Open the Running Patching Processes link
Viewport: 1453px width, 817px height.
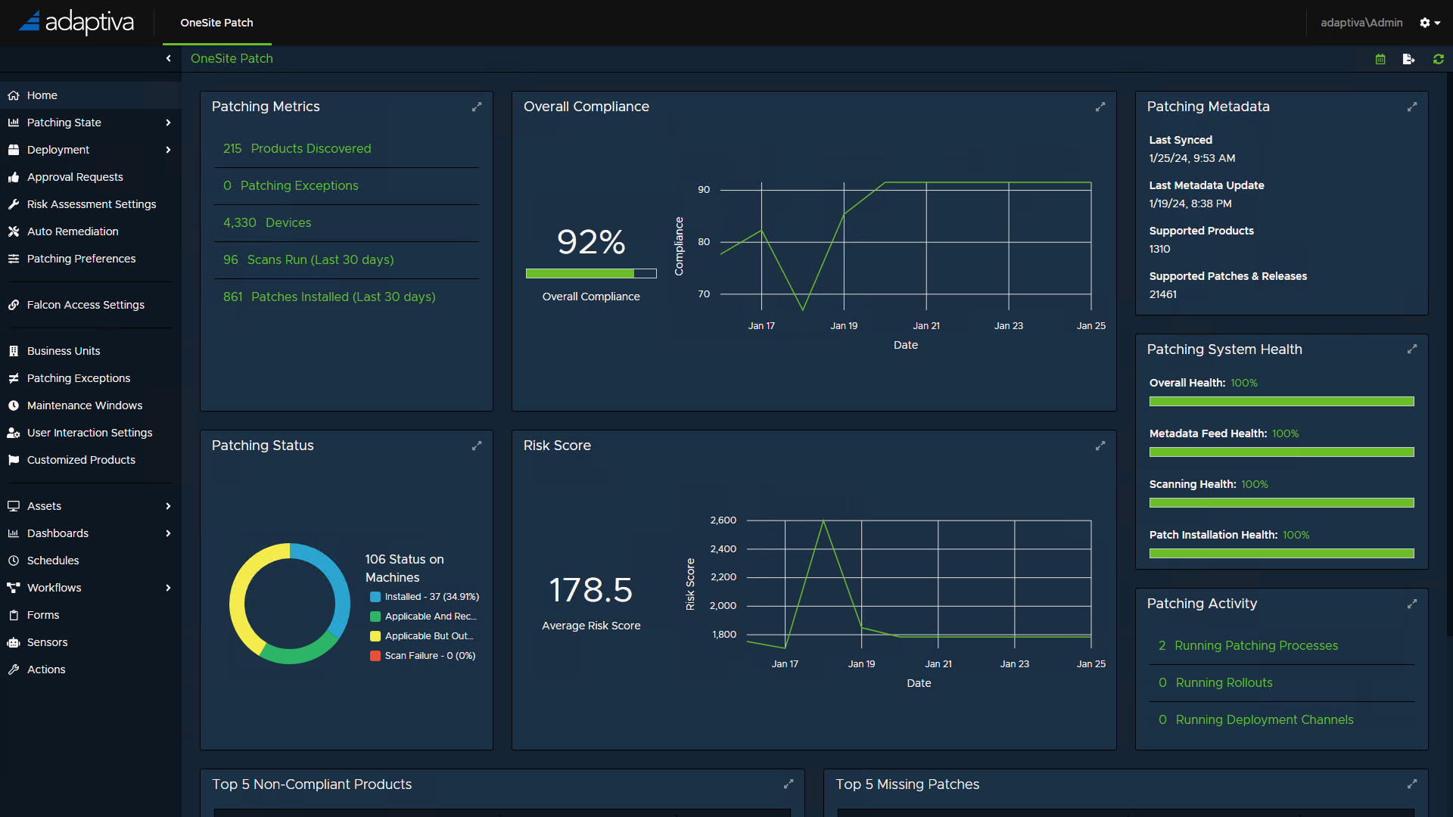pos(1255,645)
